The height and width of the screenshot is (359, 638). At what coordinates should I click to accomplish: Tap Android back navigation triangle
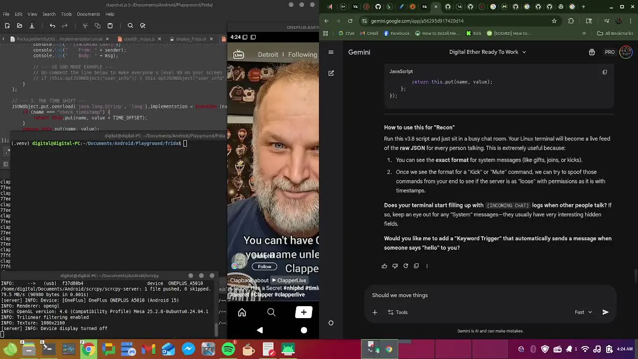point(260,330)
